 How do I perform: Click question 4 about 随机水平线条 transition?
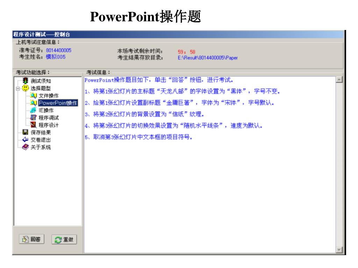(173, 126)
